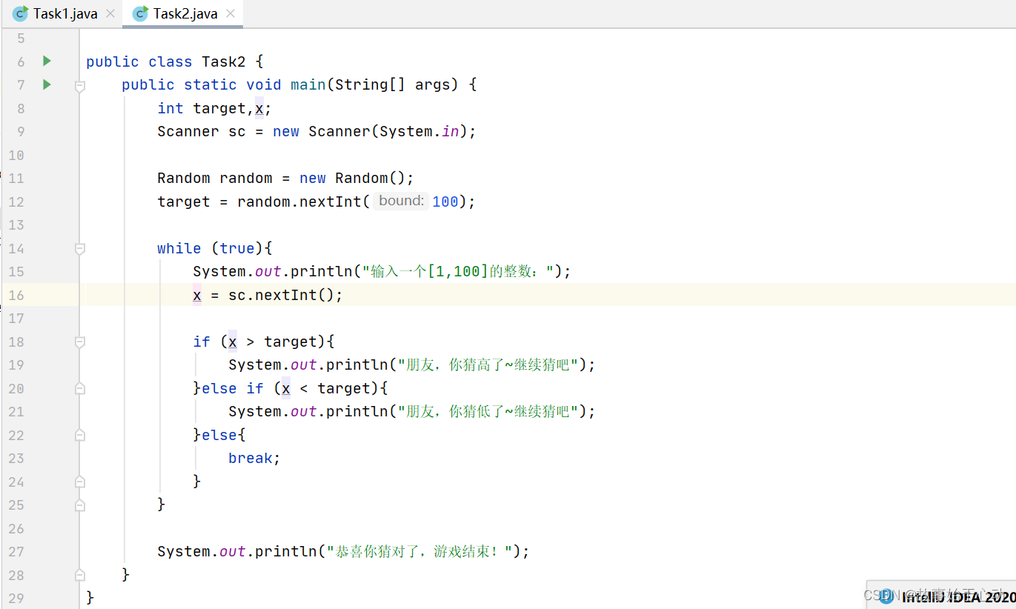
Task: Click the static keyword
Action: [x=210, y=84]
